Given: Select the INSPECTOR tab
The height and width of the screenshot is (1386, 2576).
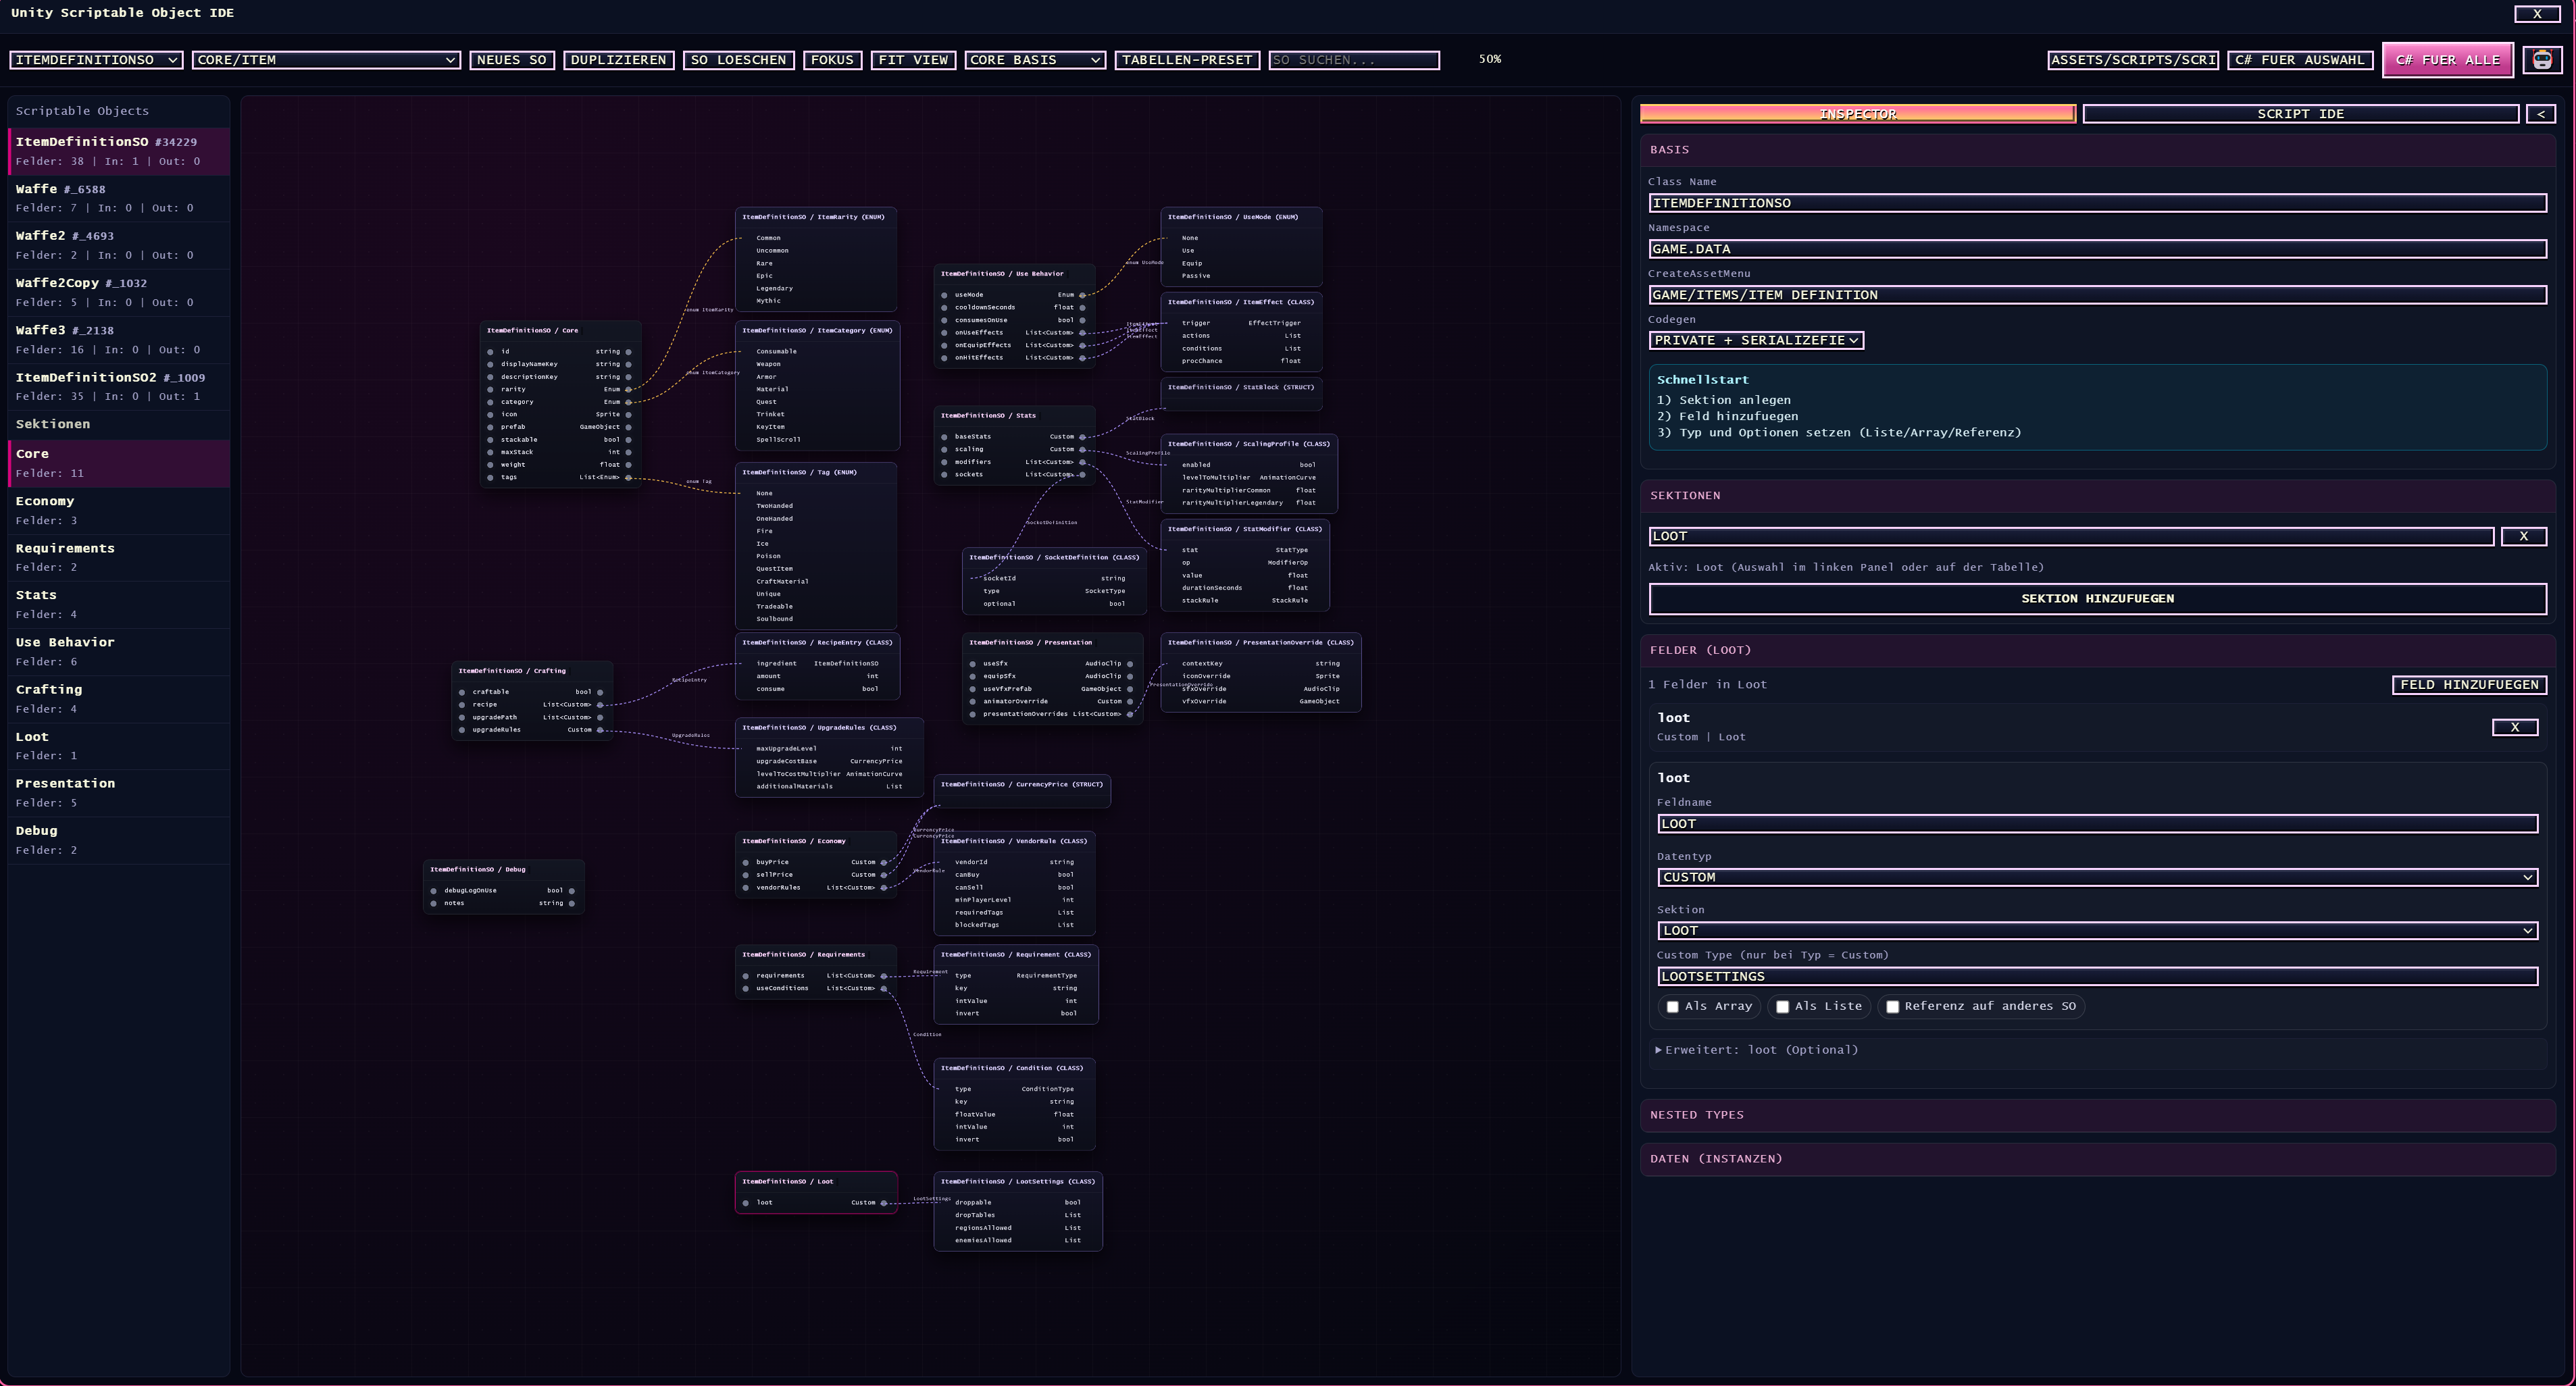Looking at the screenshot, I should (1857, 114).
